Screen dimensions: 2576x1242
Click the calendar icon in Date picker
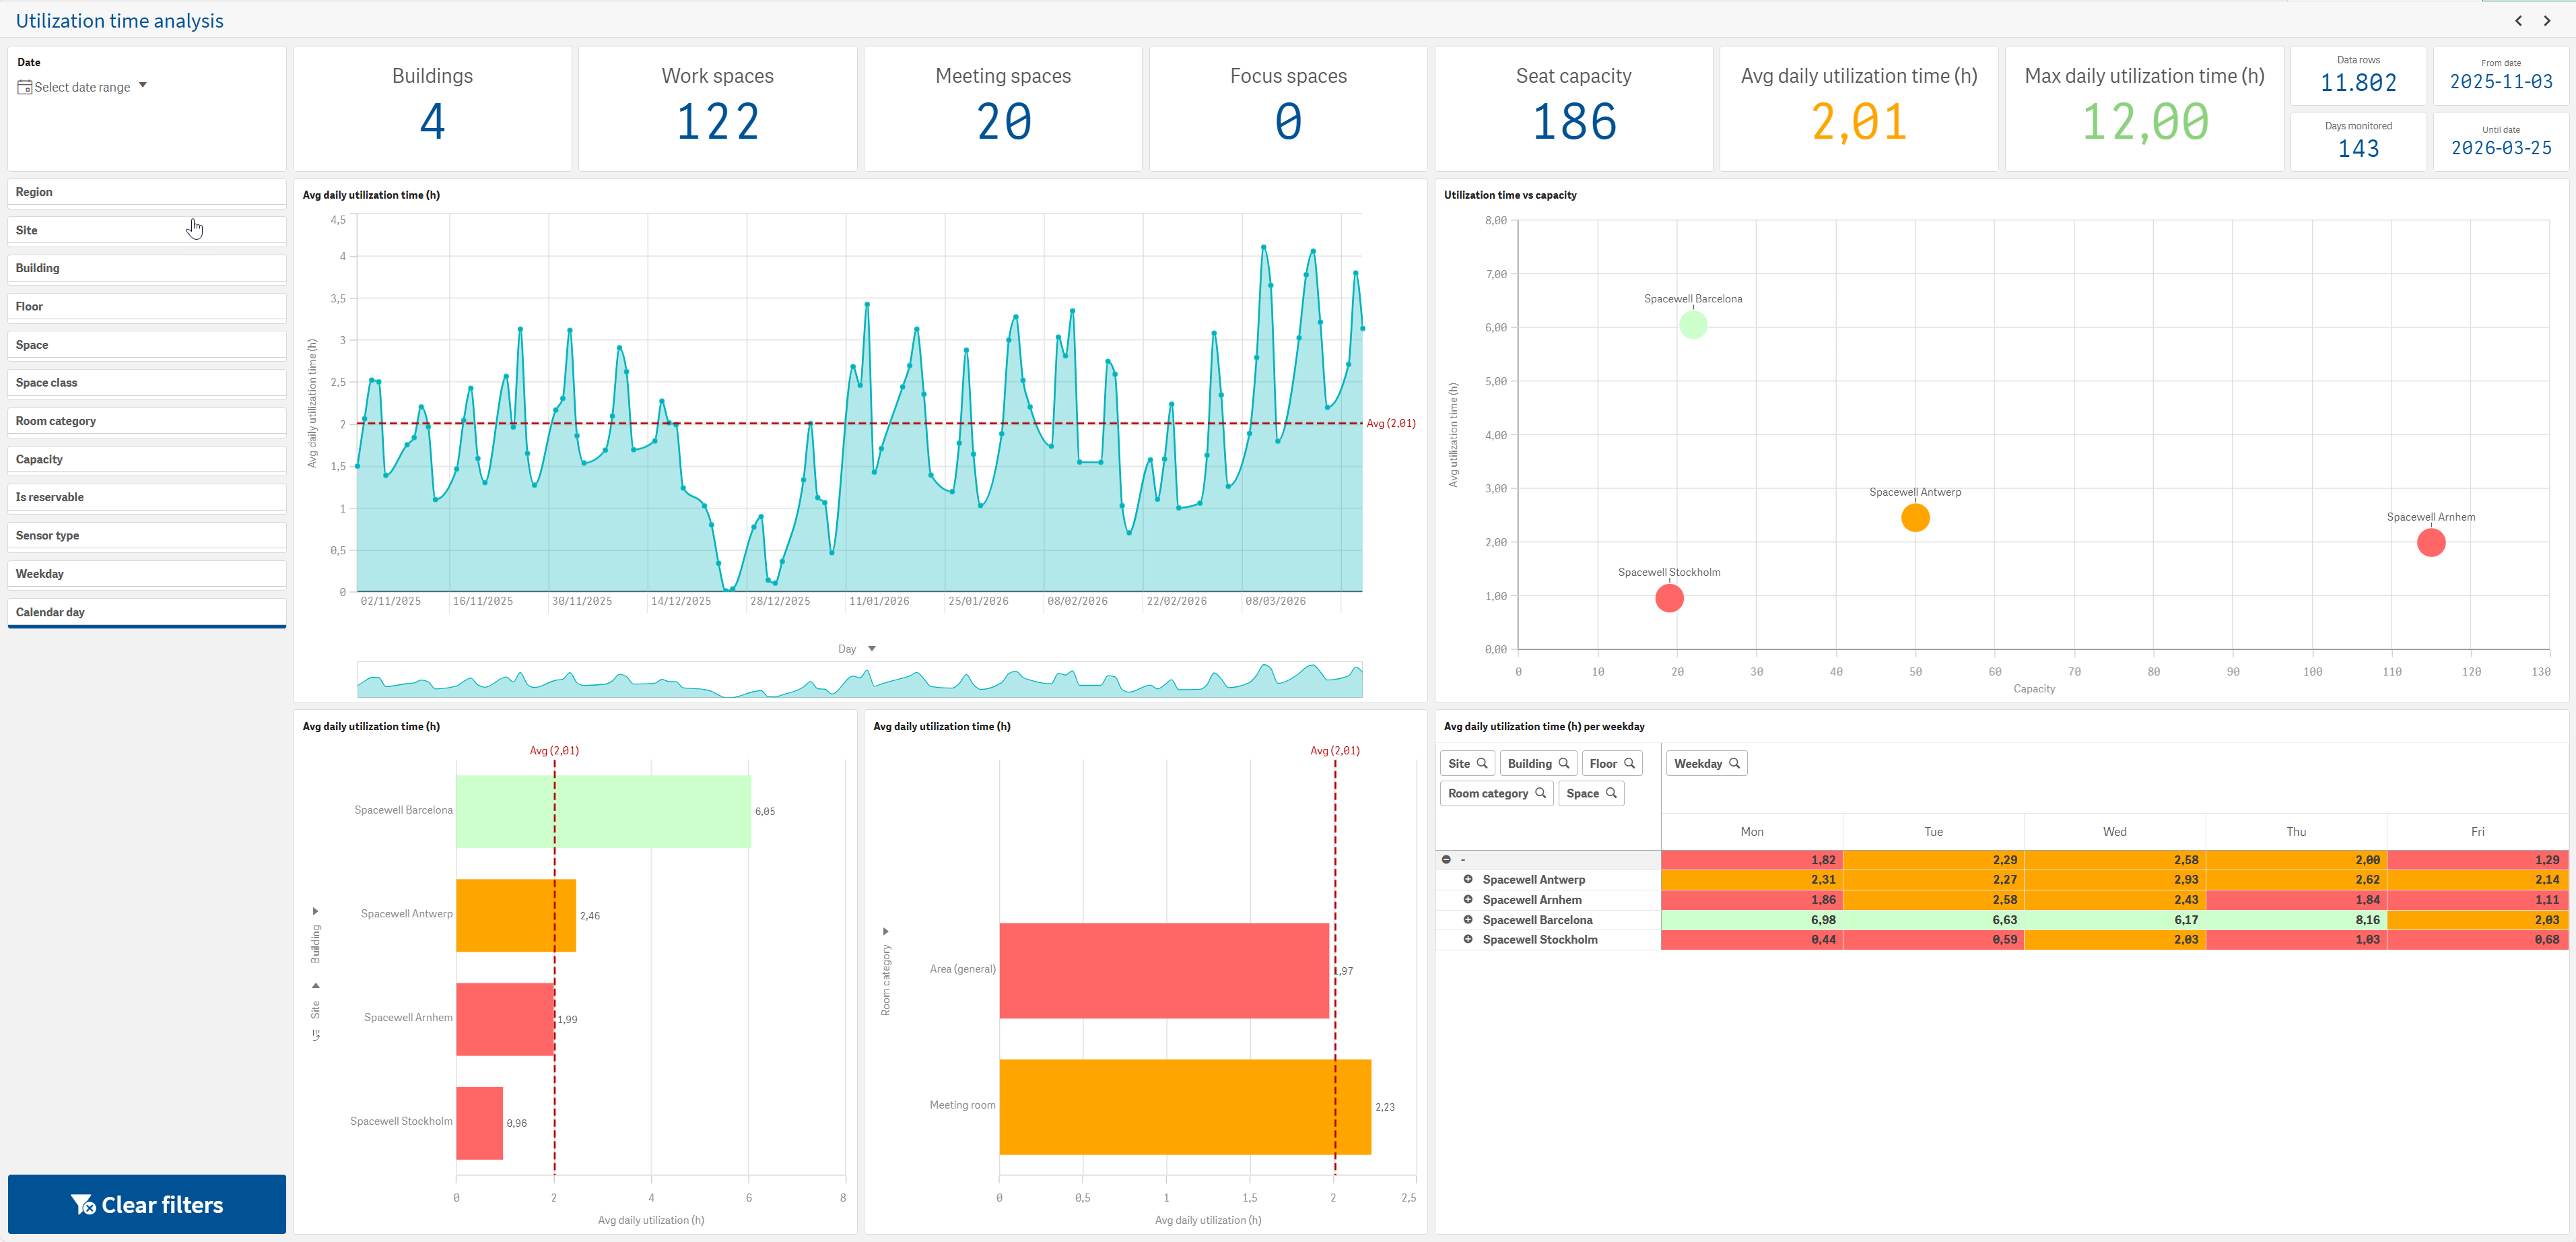click(24, 87)
